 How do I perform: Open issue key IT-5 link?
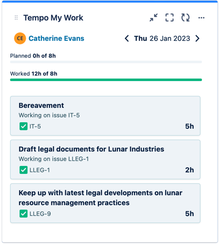pos(35,127)
